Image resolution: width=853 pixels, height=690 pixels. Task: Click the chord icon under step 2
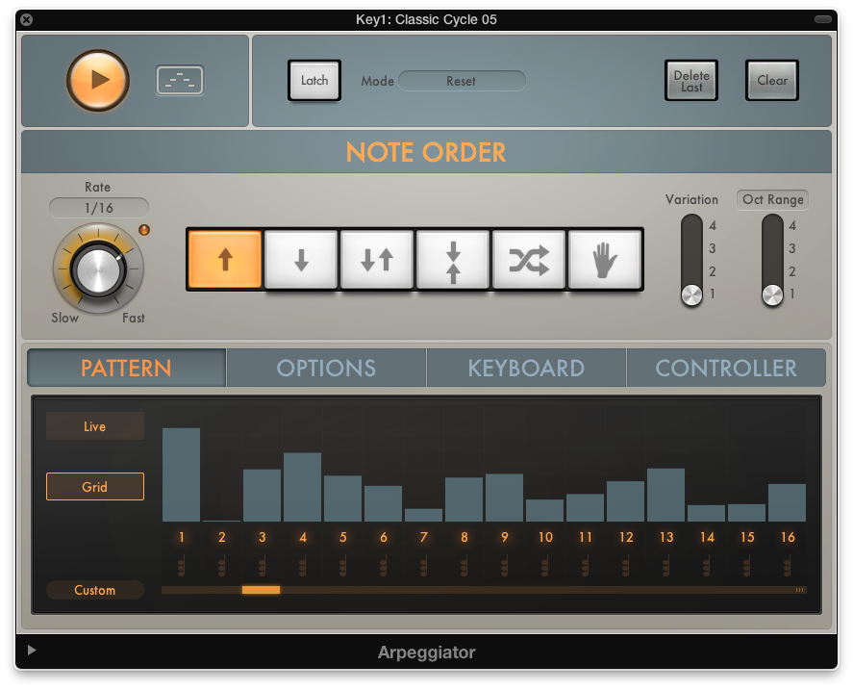point(221,567)
